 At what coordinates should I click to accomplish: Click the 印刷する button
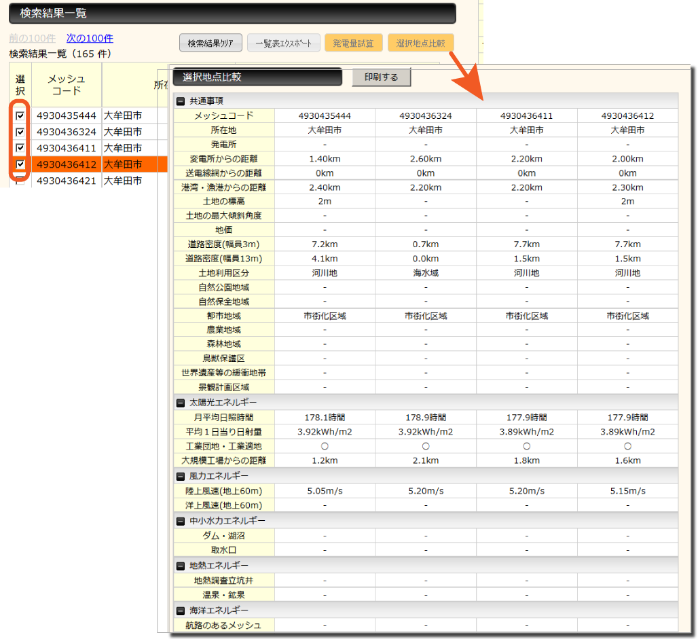(x=381, y=77)
